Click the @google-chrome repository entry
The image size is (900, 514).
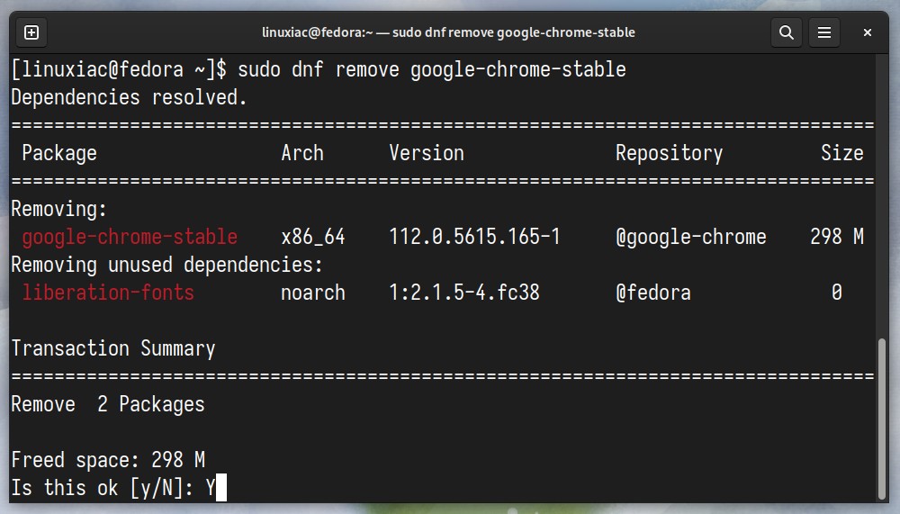pos(690,237)
